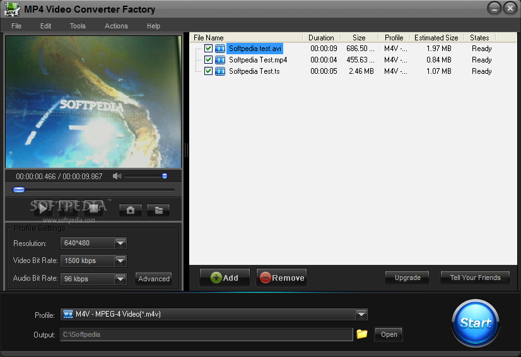Click Tell Your Friends button
The height and width of the screenshot is (357, 521).
coord(475,278)
